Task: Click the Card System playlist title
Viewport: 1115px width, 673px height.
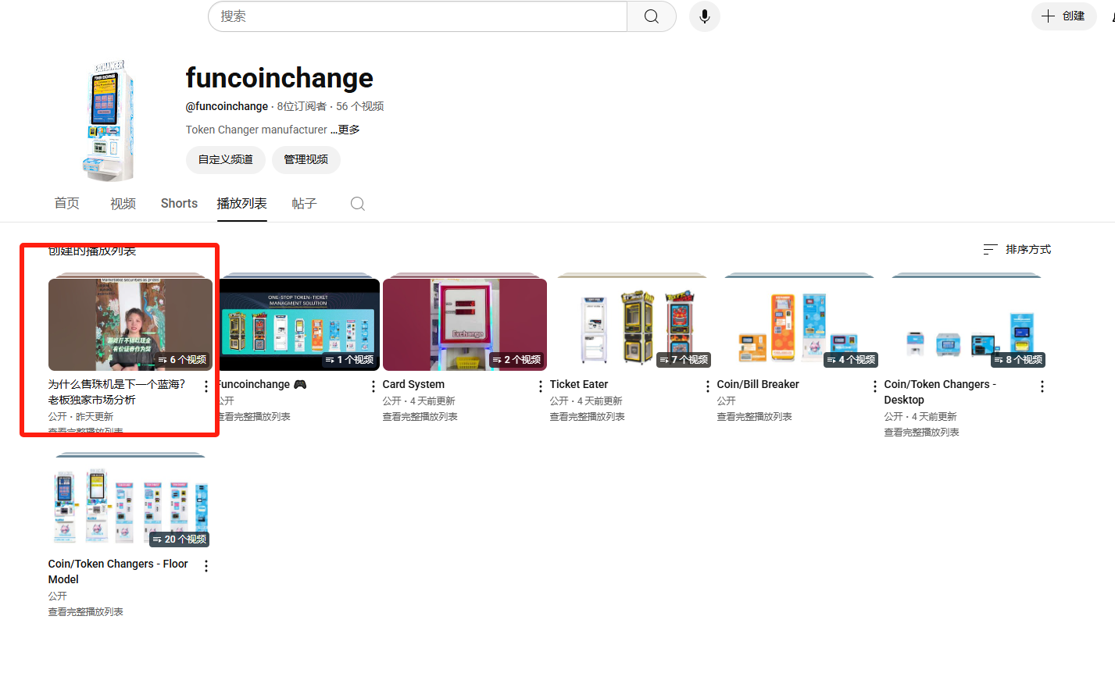Action: [413, 384]
